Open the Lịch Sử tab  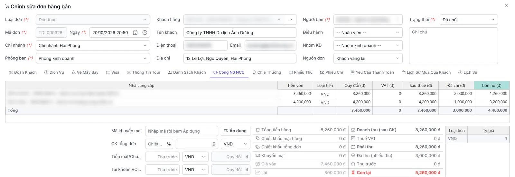tap(468, 72)
